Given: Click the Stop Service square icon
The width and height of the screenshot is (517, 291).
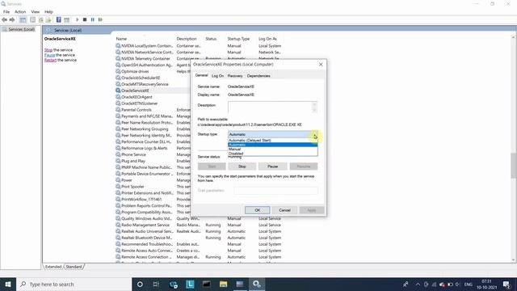Looking at the screenshot, I should 85,19.
